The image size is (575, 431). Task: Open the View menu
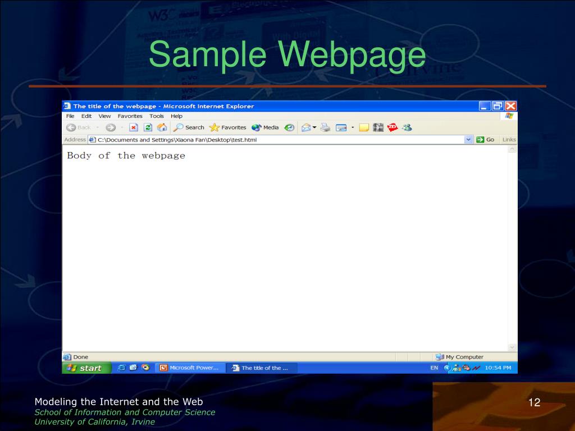tap(104, 116)
